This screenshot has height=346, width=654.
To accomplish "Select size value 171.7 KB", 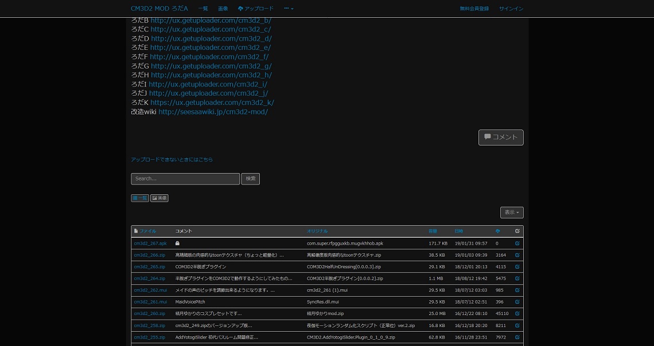I will [x=438, y=243].
